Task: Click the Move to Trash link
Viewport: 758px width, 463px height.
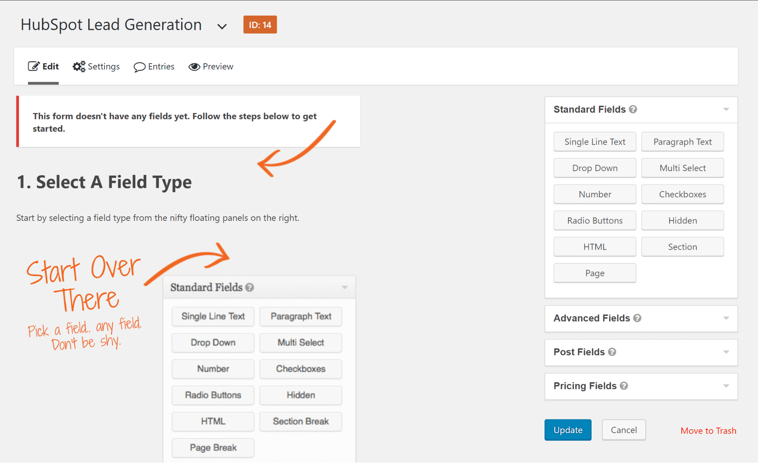Action: tap(708, 430)
